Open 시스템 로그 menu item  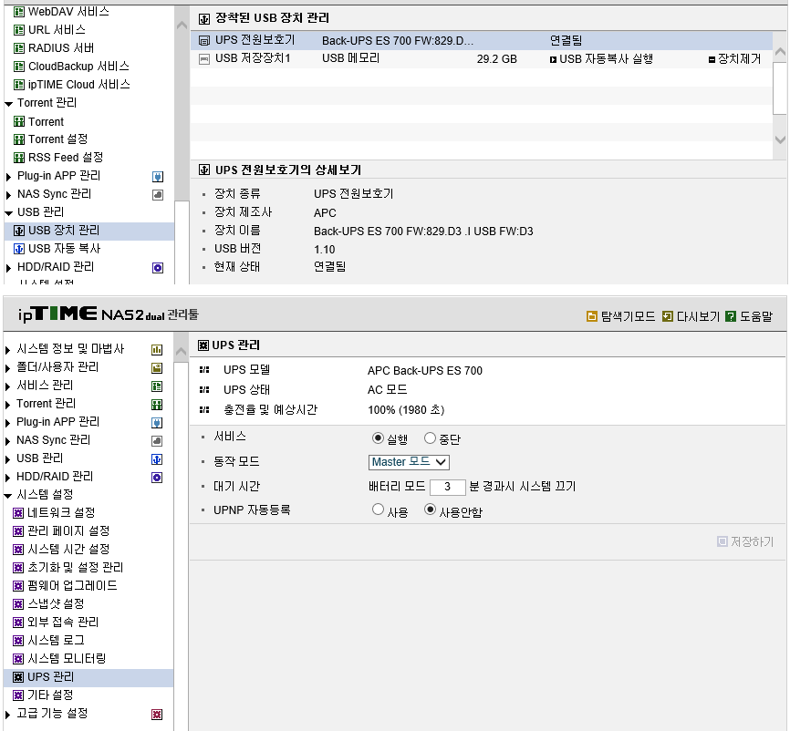56,640
